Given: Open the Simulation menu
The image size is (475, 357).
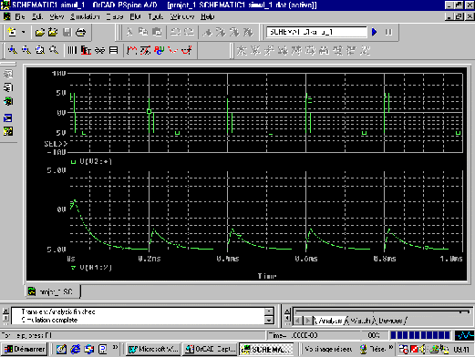Looking at the screenshot, I should coord(85,16).
